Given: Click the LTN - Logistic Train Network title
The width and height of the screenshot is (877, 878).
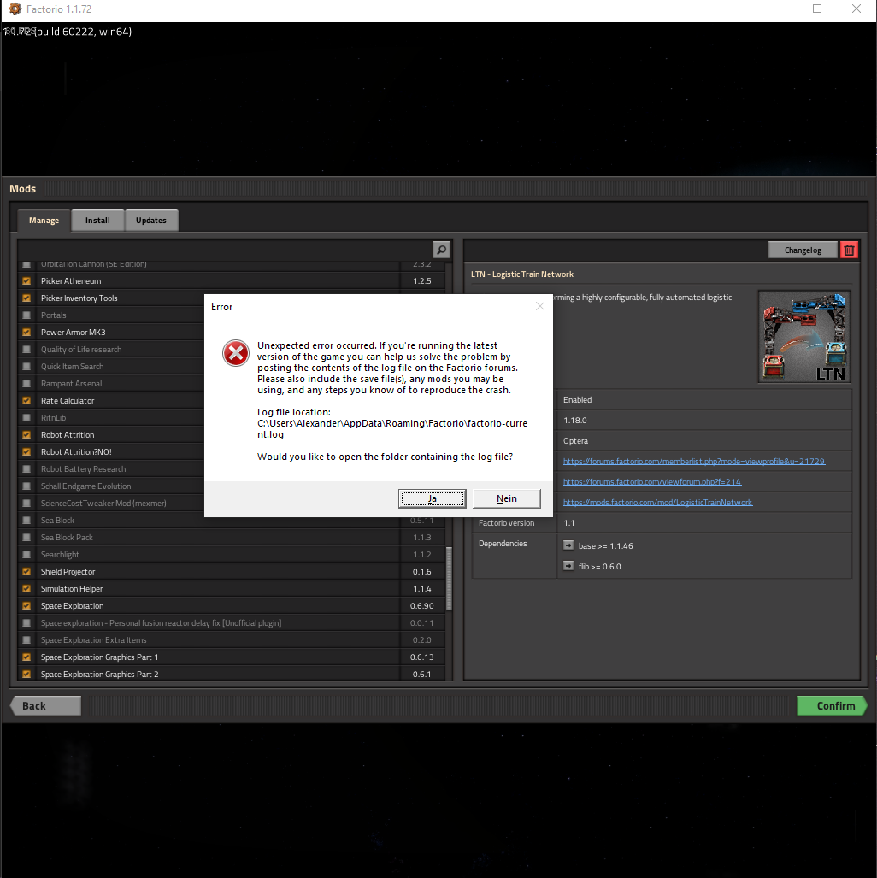Looking at the screenshot, I should pyautogui.click(x=522, y=274).
